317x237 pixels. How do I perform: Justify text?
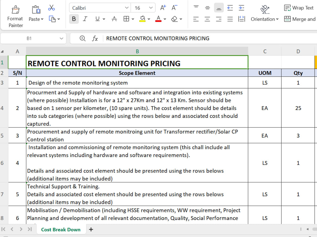point(230,19)
